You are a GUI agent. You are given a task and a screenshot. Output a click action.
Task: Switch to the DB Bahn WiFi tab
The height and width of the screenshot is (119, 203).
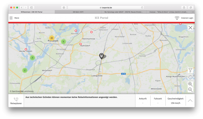(x=78, y=12)
